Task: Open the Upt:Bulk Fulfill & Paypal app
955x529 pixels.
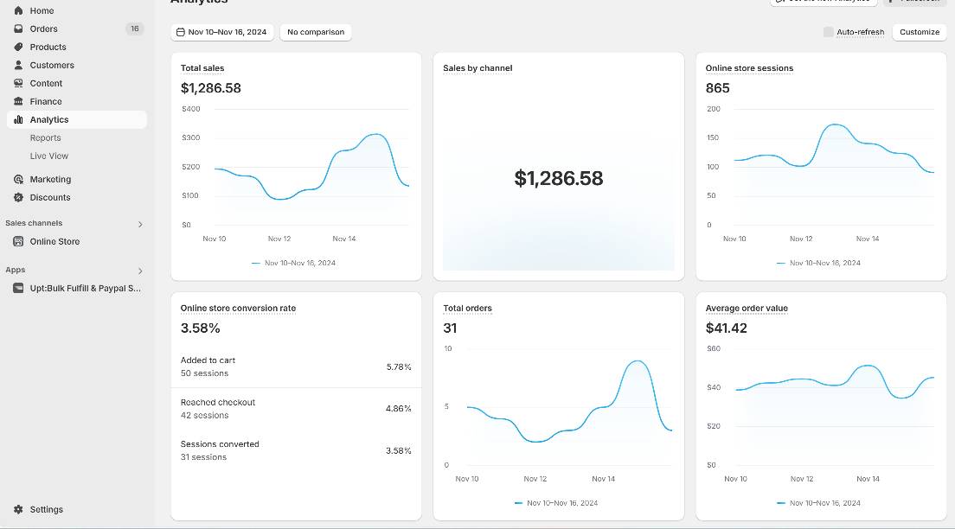Action: coord(85,288)
